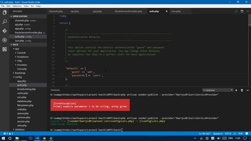251x141 pixels.
Task: Select channels.php routes in Open Editors
Action: point(28,20)
